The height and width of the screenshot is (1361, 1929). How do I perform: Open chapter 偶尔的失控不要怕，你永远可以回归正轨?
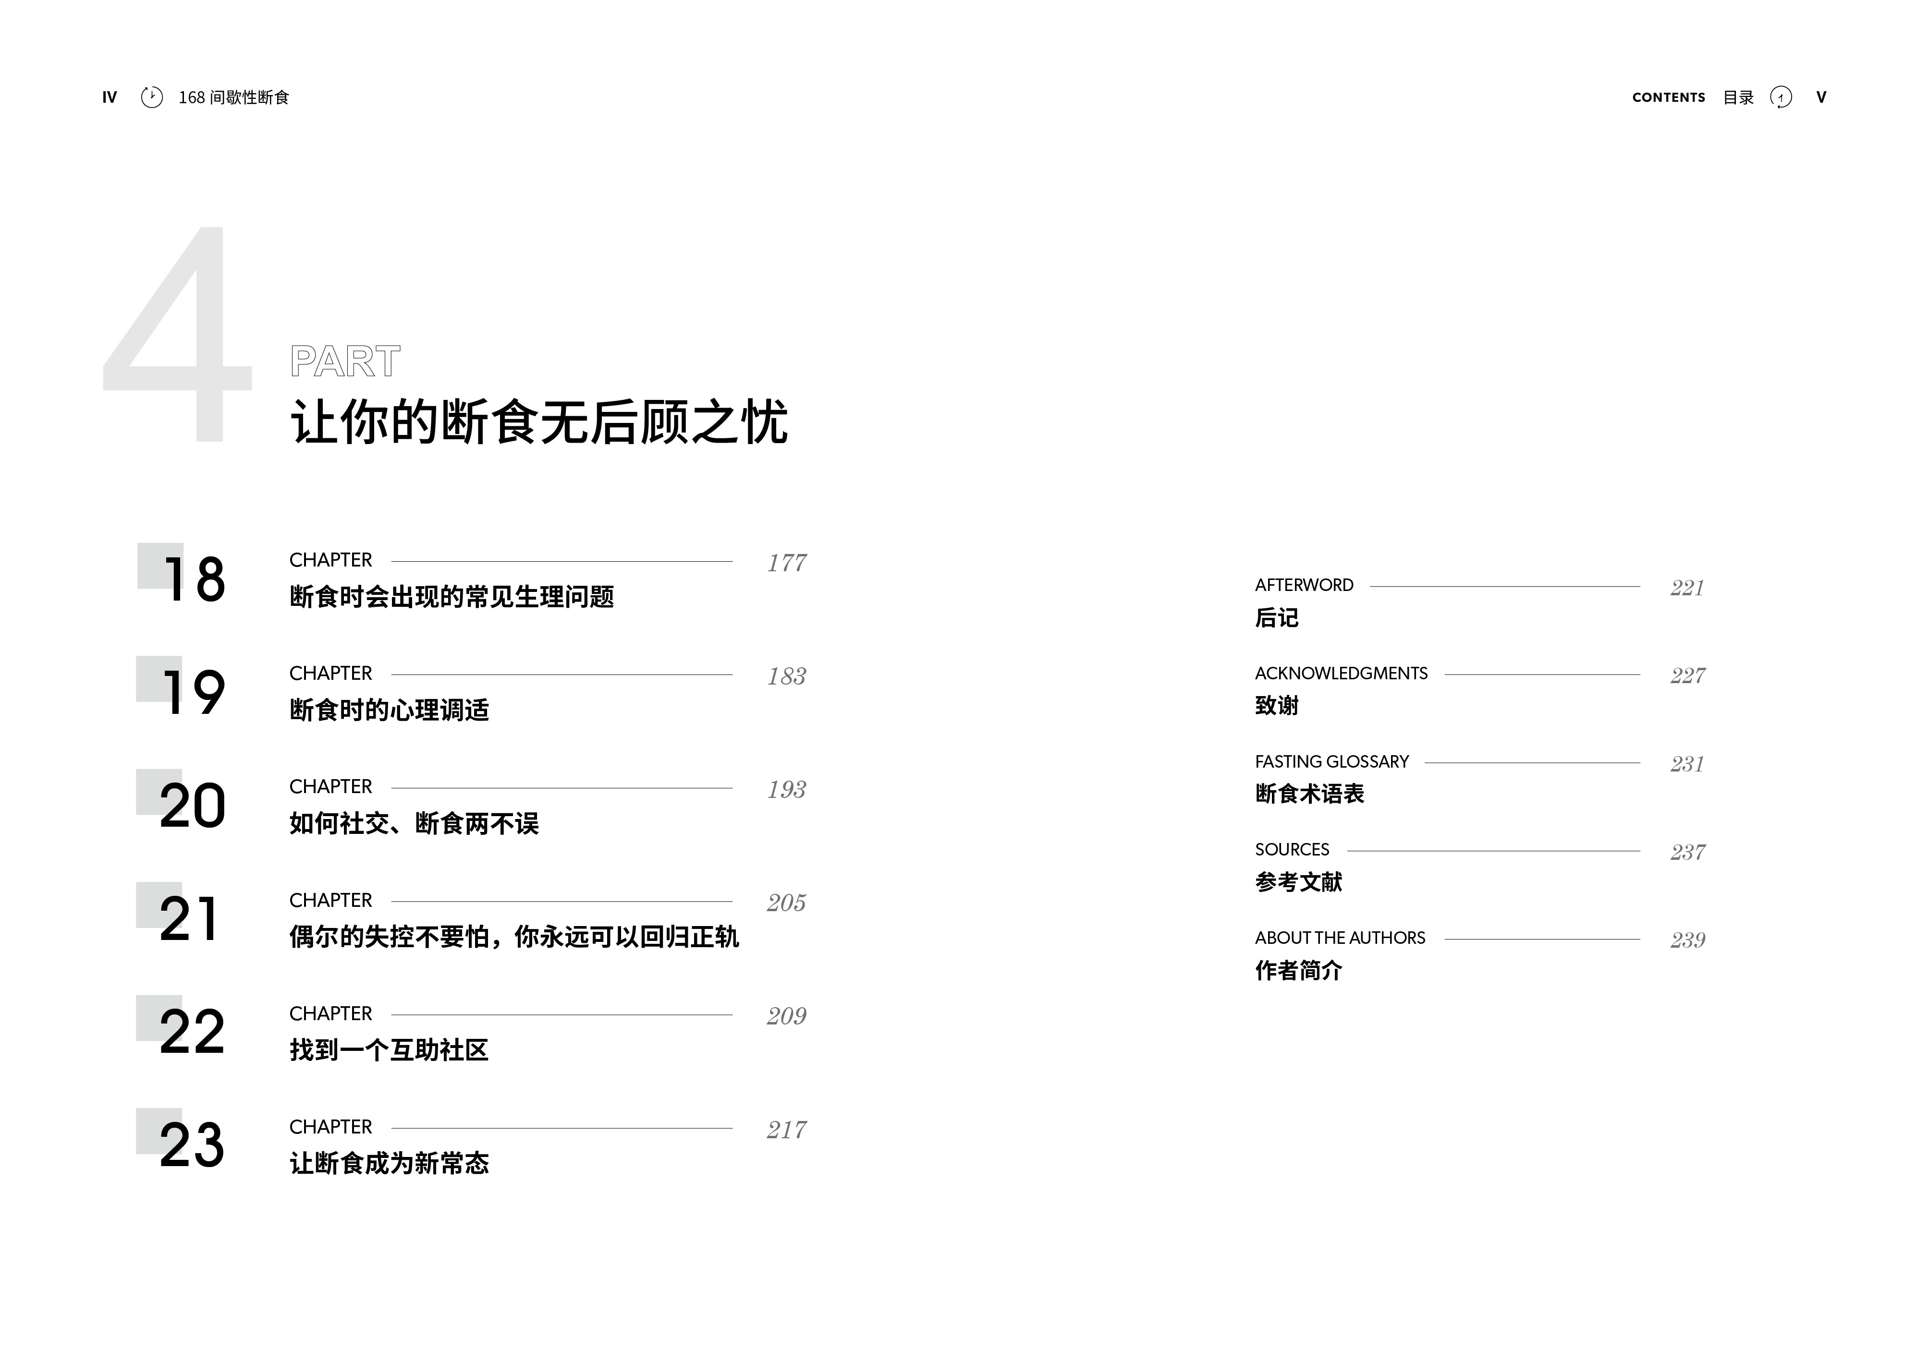[514, 937]
